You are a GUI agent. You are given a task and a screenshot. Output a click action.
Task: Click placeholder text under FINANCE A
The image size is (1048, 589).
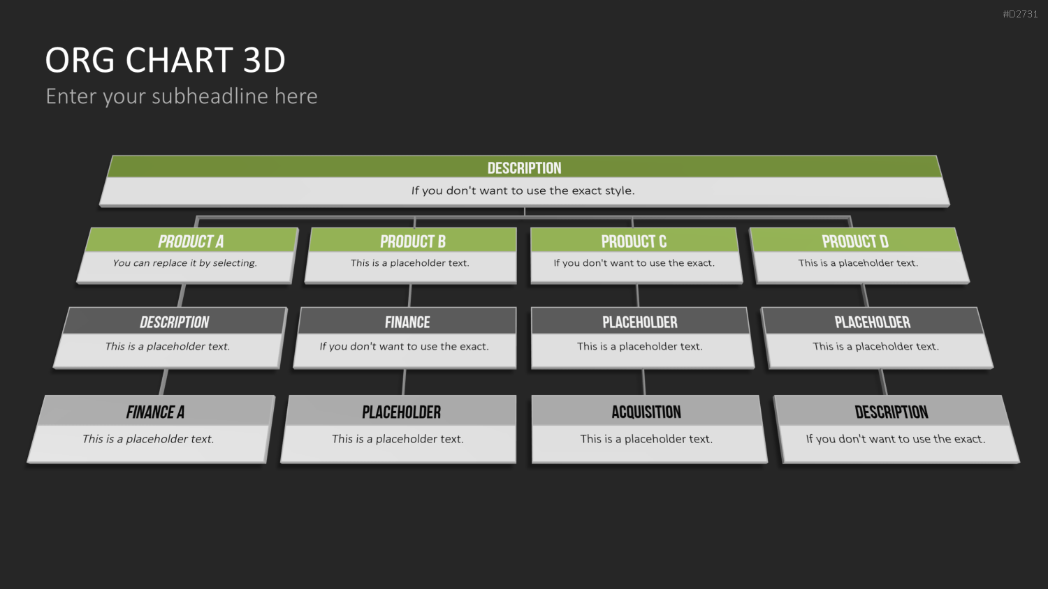coord(148,439)
